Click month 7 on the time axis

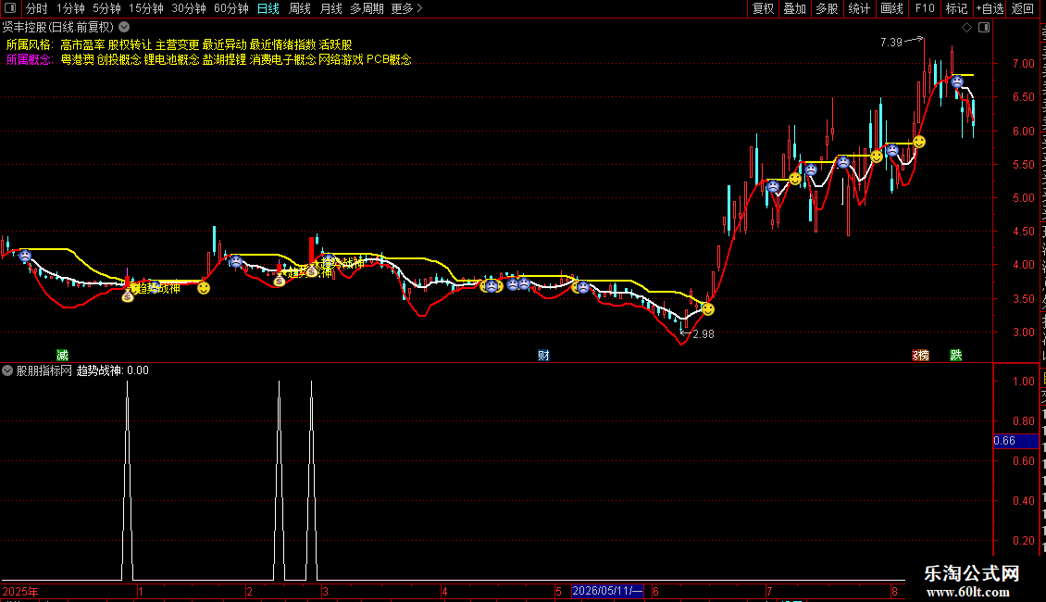(769, 591)
